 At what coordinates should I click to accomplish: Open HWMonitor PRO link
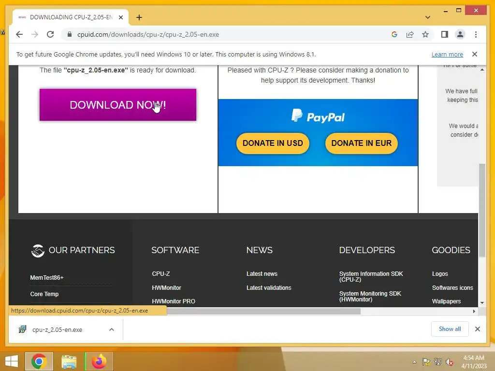(174, 301)
